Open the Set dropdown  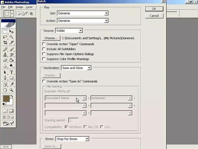click(x=83, y=13)
